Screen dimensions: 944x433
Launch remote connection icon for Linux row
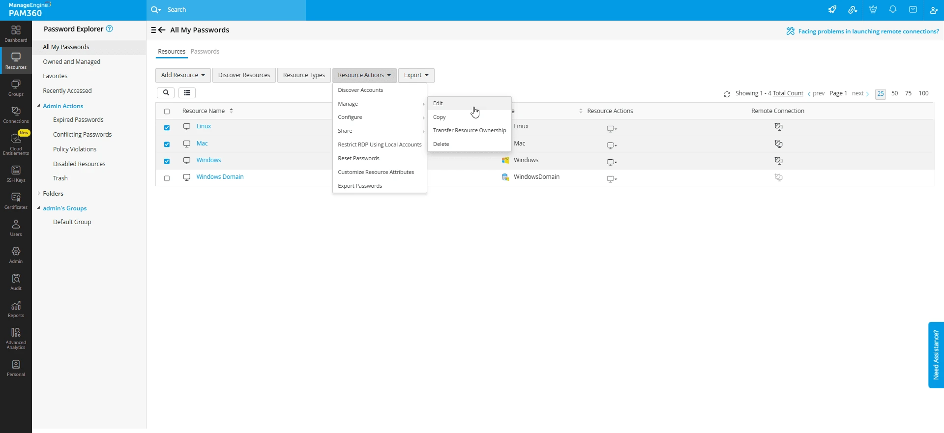[778, 127]
